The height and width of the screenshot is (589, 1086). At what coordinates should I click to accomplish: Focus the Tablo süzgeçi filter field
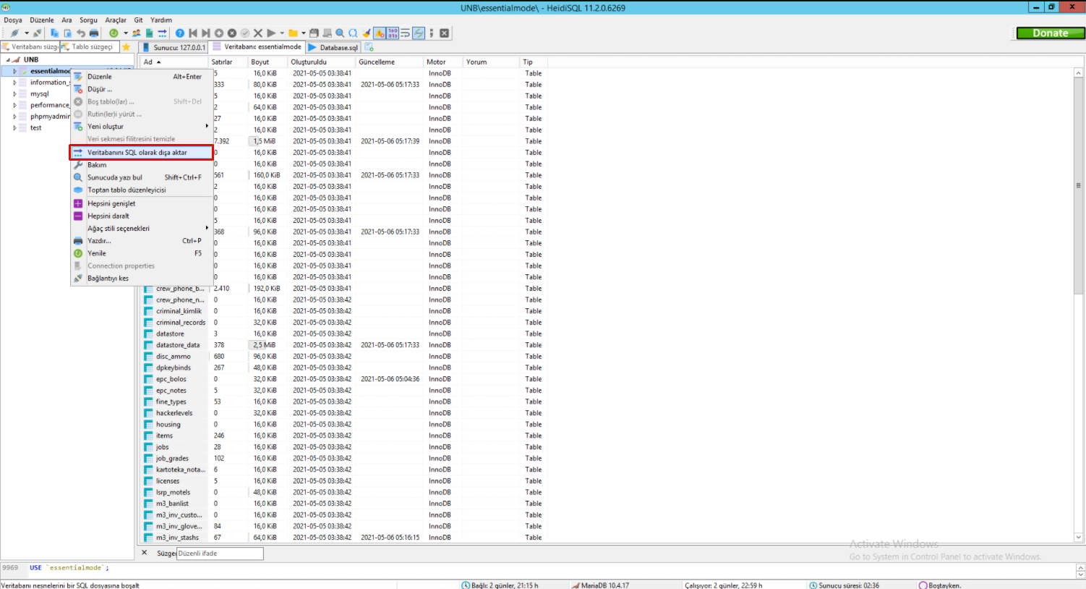pyautogui.click(x=90, y=47)
